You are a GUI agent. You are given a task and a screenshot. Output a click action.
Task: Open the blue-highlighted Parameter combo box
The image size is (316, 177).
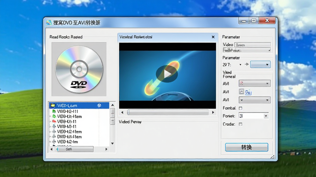[x=260, y=65]
